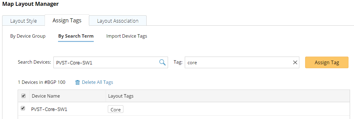Viewport: 354px width, 119px height.
Task: Click the trash can icon
Action: point(78,82)
